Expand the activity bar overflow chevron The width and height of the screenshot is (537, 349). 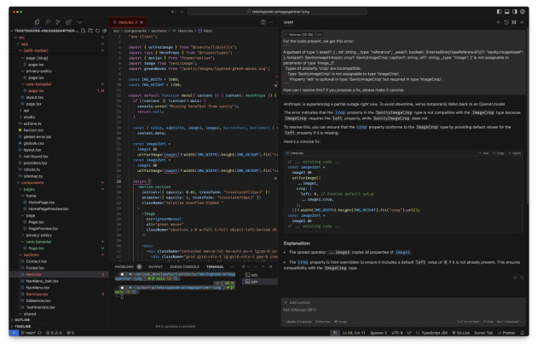pyautogui.click(x=79, y=22)
